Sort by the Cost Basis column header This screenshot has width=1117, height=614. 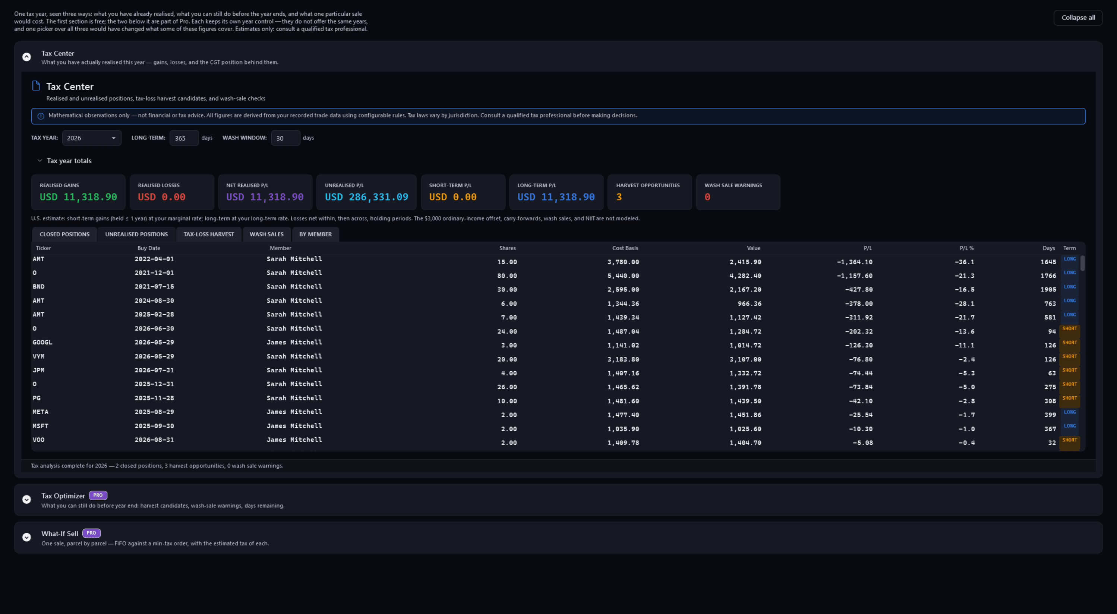click(625, 248)
